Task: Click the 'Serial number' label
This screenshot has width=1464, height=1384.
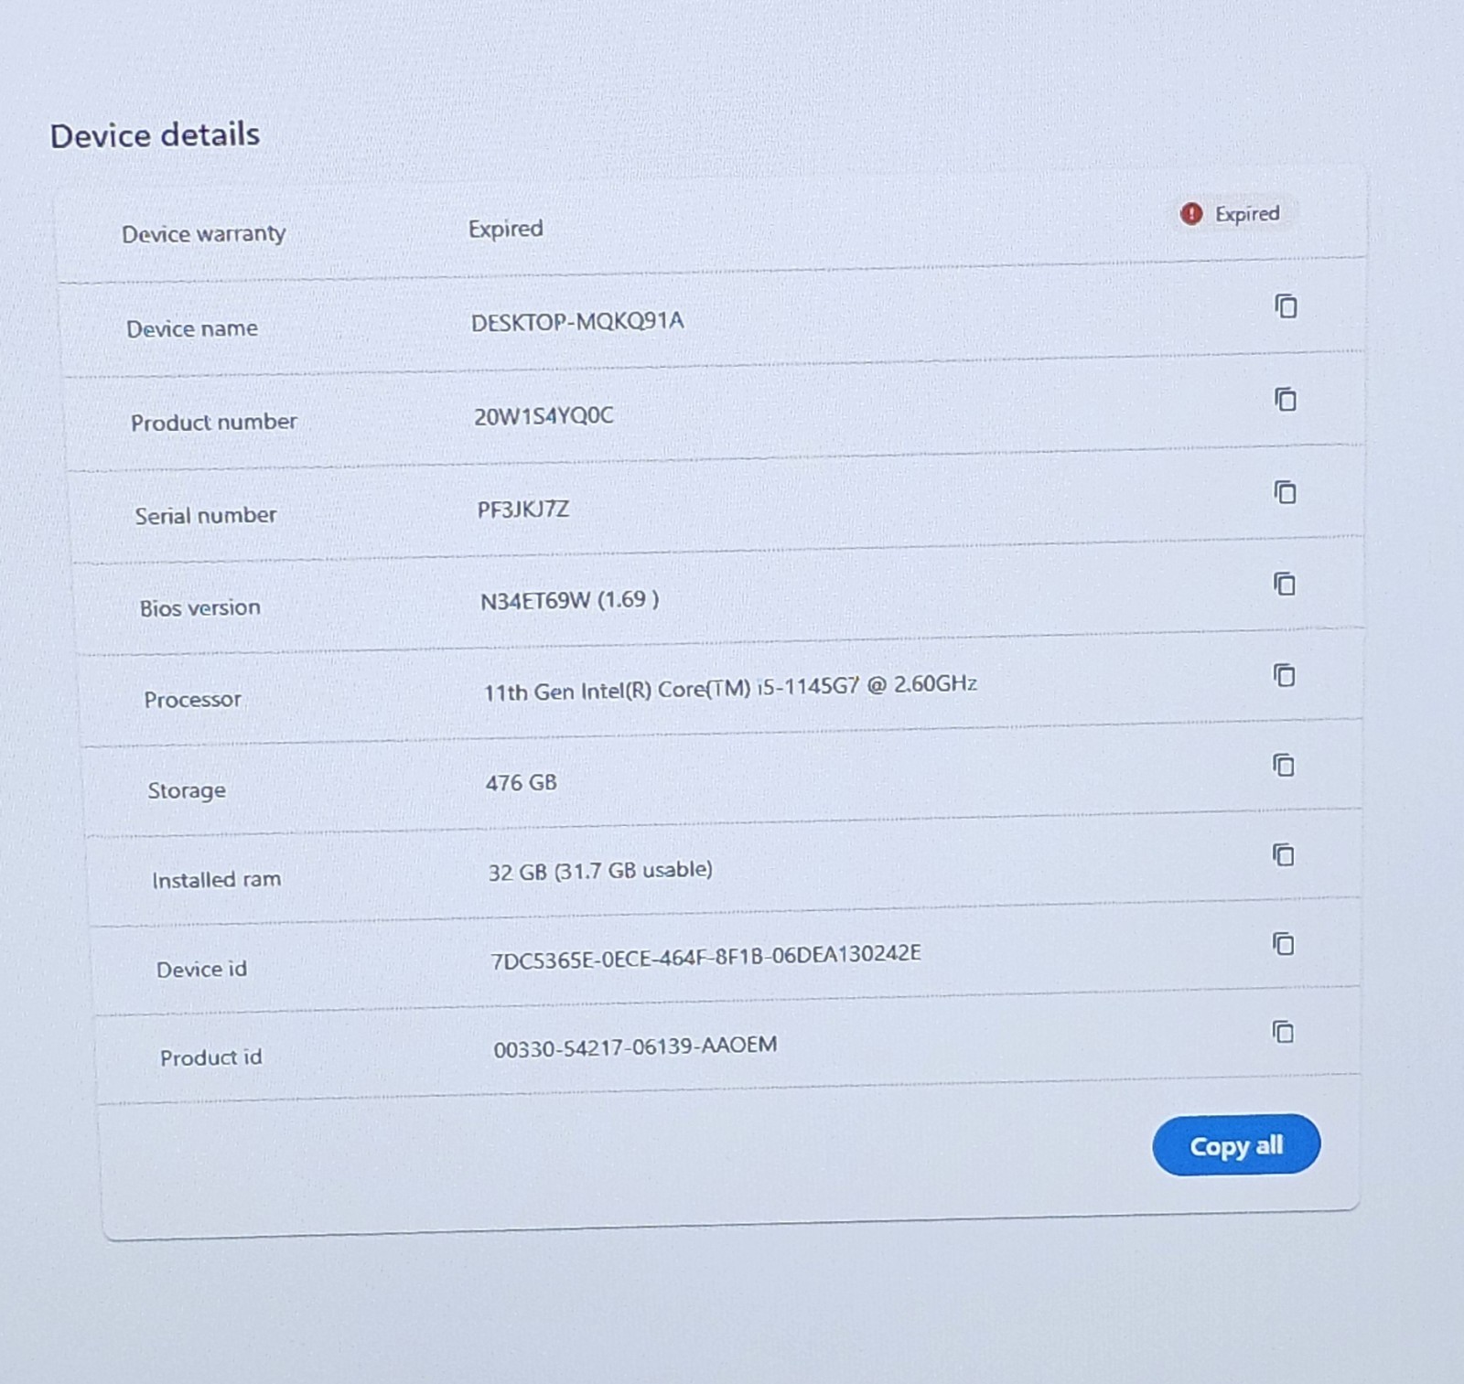Action: [206, 516]
